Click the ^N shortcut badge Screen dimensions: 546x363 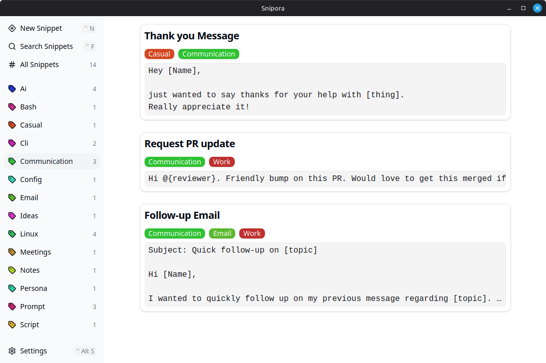tap(89, 28)
